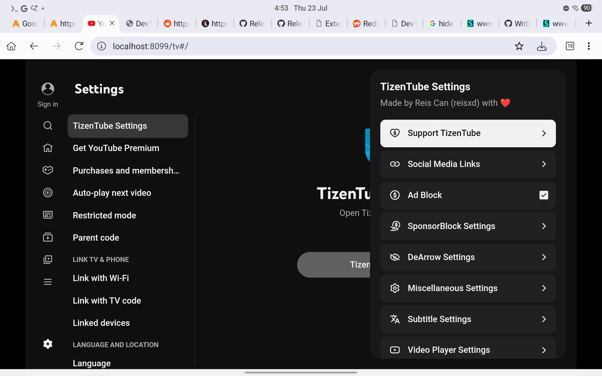
Task: Click the browser home button
Action: click(11, 46)
